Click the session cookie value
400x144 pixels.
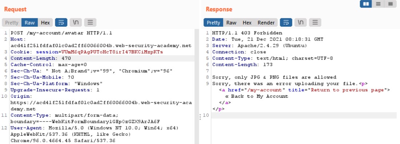[112, 52]
